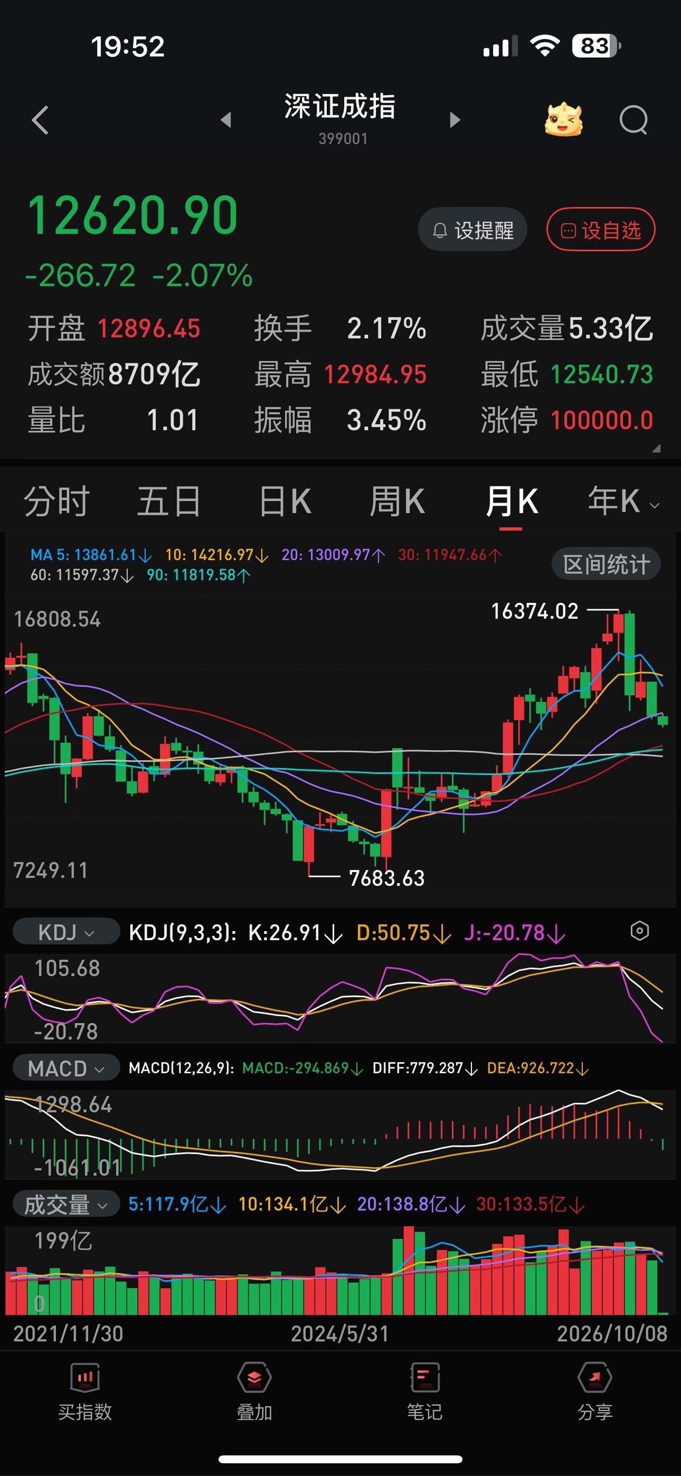681x1476 pixels.
Task: Open KDJ indicator settings hexagon icon
Action: click(639, 931)
